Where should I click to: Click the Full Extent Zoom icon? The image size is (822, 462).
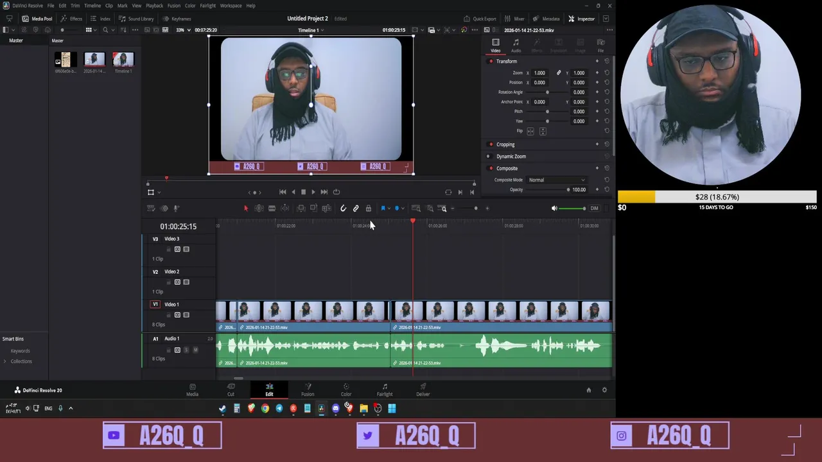[415, 209]
